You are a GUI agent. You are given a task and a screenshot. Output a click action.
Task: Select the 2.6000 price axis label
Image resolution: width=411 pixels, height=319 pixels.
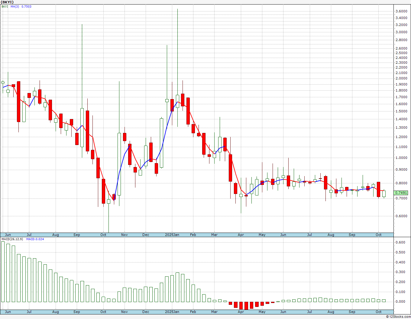(x=401, y=48)
